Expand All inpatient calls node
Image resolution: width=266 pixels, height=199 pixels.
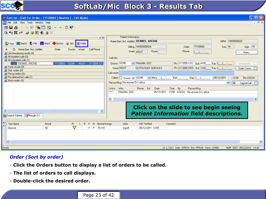coord(6,57)
